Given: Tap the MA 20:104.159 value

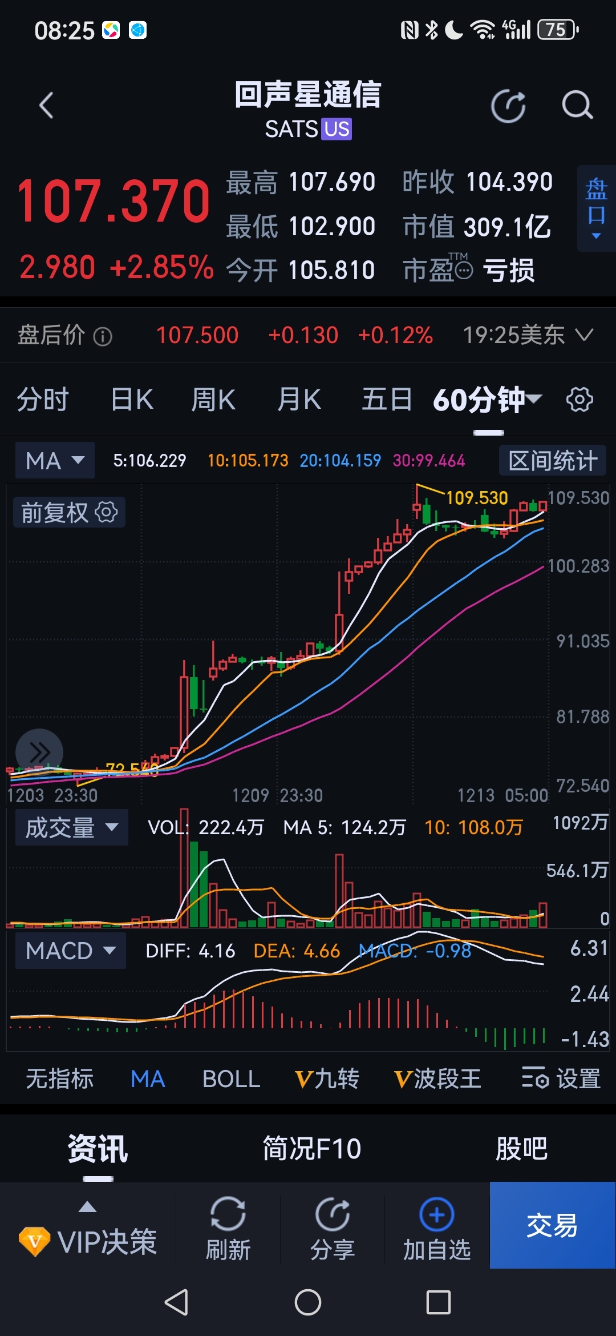Looking at the screenshot, I should 340,460.
